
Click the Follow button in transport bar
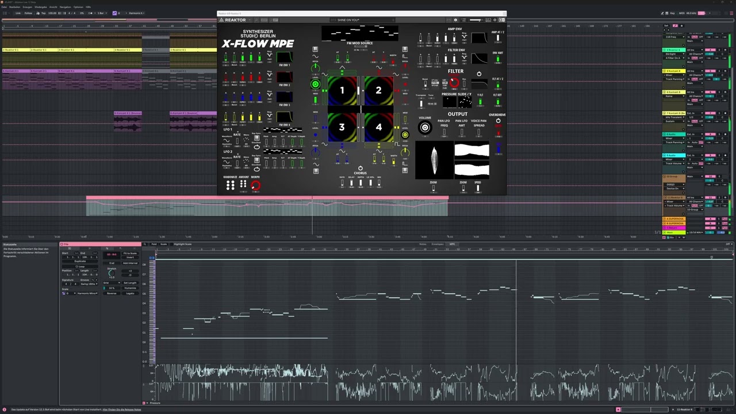pos(28,13)
